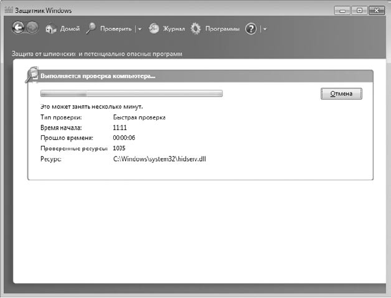The width and height of the screenshot is (391, 298).
Task: Open the Журнал clock icon
Action: pyautogui.click(x=154, y=29)
